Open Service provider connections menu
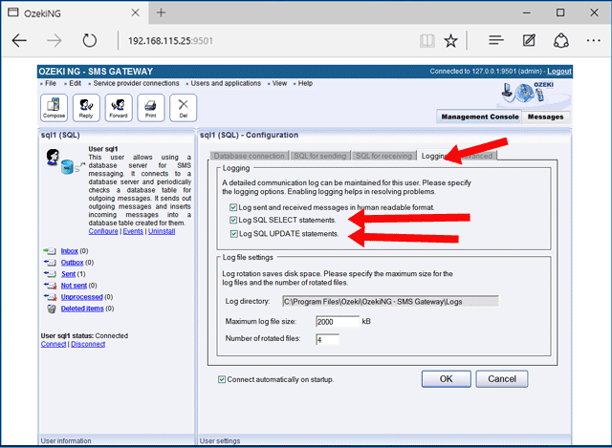Viewport: 612px width, 448px height. (136, 83)
